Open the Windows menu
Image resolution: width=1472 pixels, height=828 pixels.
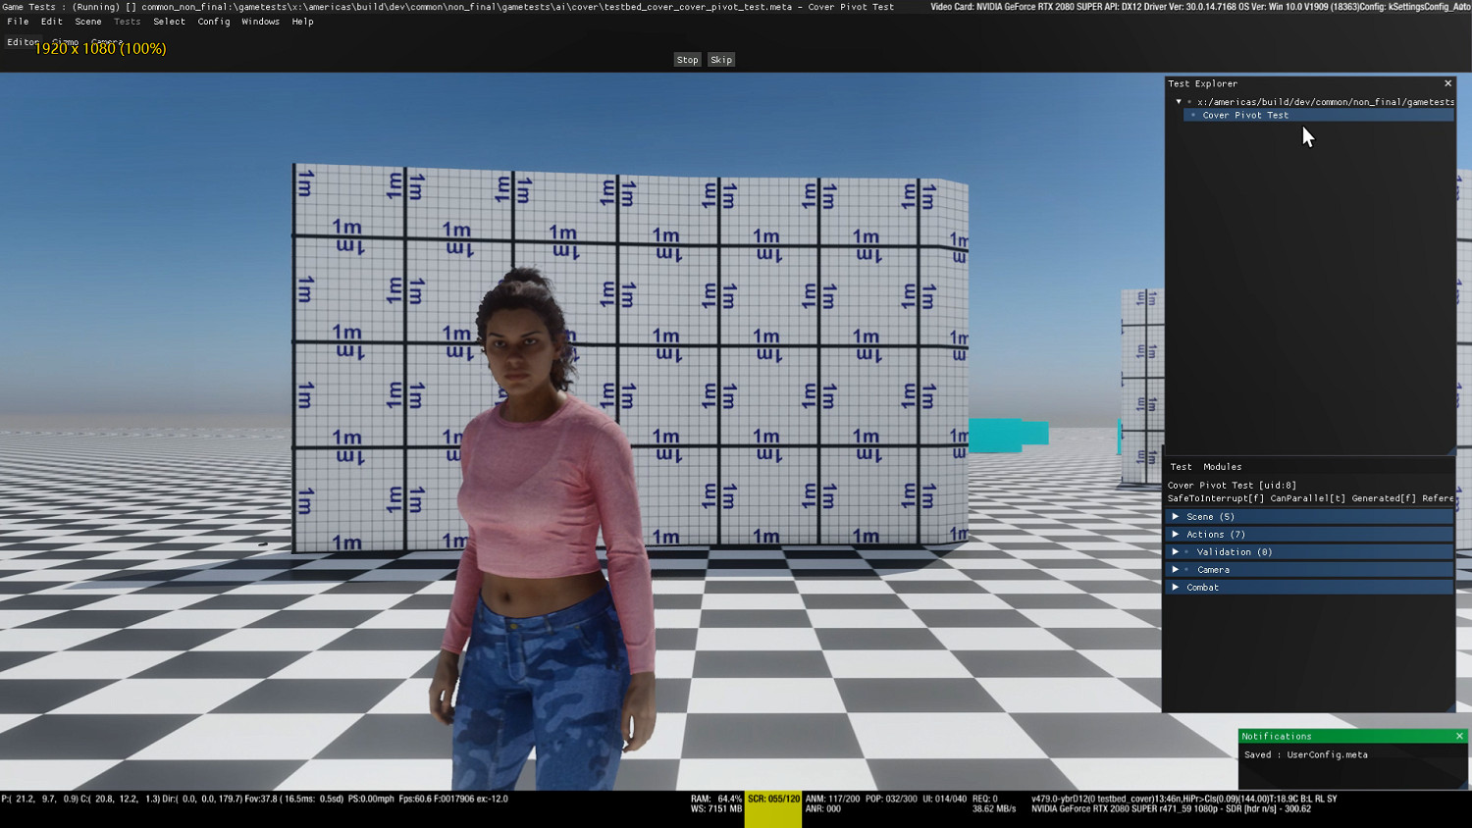[260, 22]
